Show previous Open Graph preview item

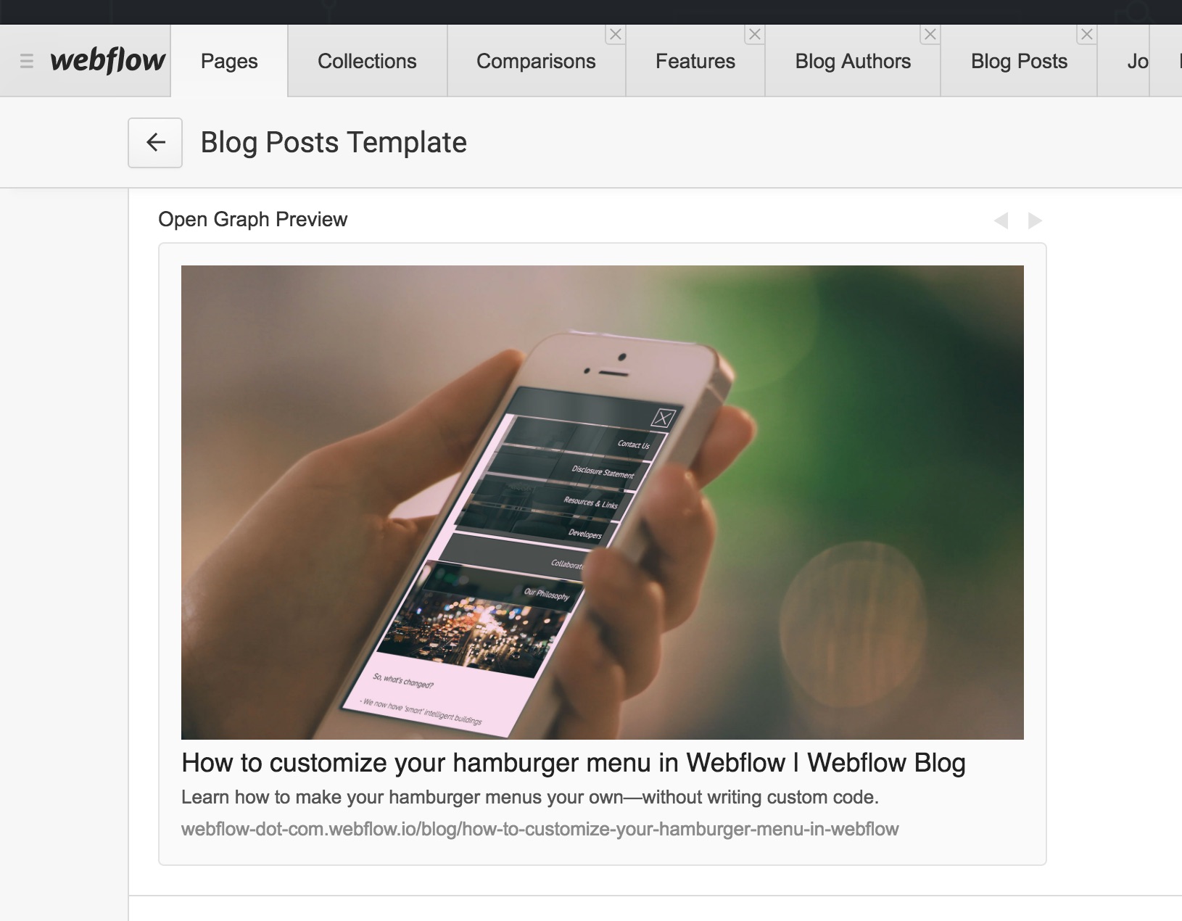click(1001, 220)
